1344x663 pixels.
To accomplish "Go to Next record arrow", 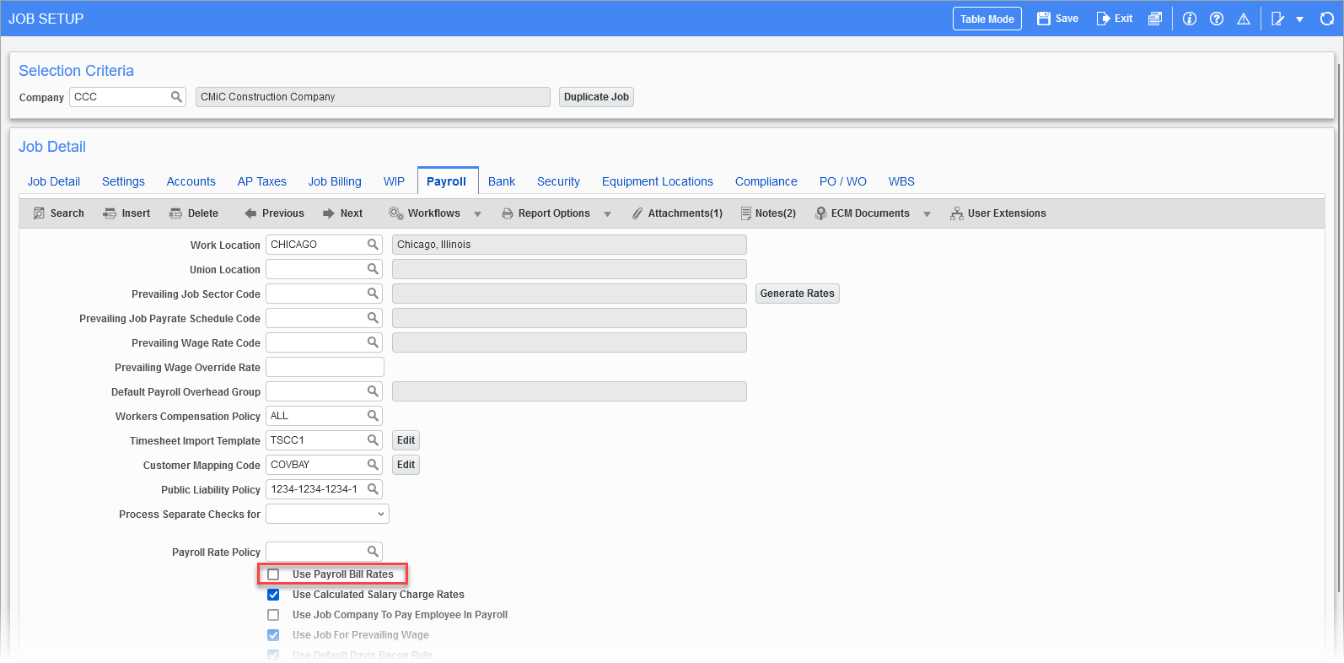I will point(329,213).
